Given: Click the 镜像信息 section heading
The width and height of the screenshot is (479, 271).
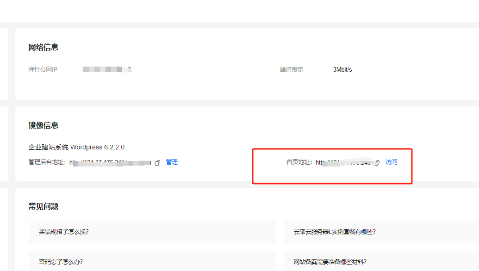Looking at the screenshot, I should click(x=44, y=126).
